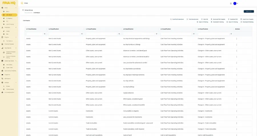Open Auto Journal Templates
Screen dimensions: 257x136
click(10, 71)
